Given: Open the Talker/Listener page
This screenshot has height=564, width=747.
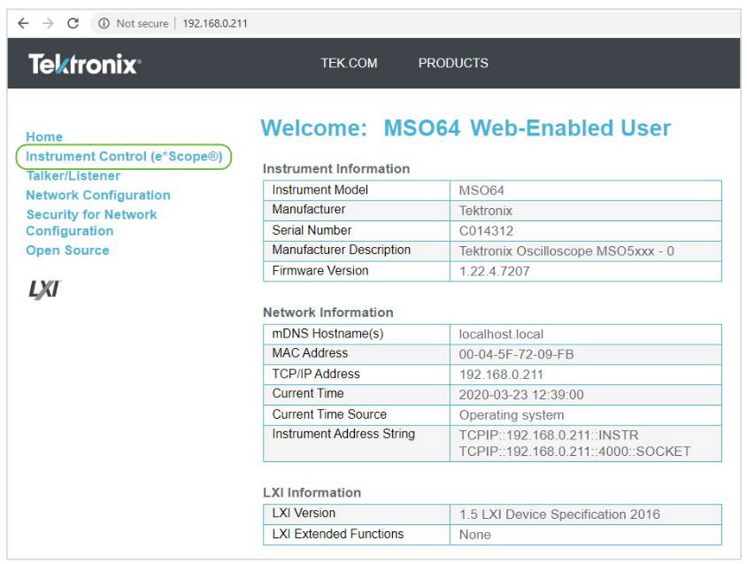Looking at the screenshot, I should click(x=73, y=176).
